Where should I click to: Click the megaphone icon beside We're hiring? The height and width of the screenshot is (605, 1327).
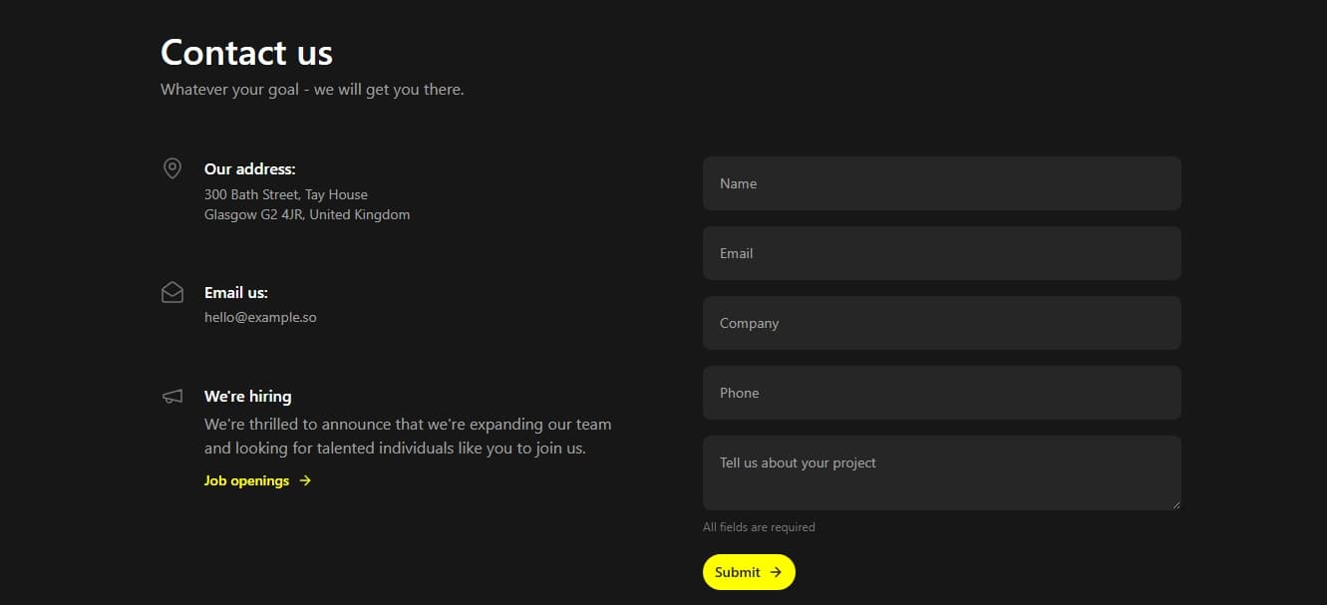click(x=172, y=397)
